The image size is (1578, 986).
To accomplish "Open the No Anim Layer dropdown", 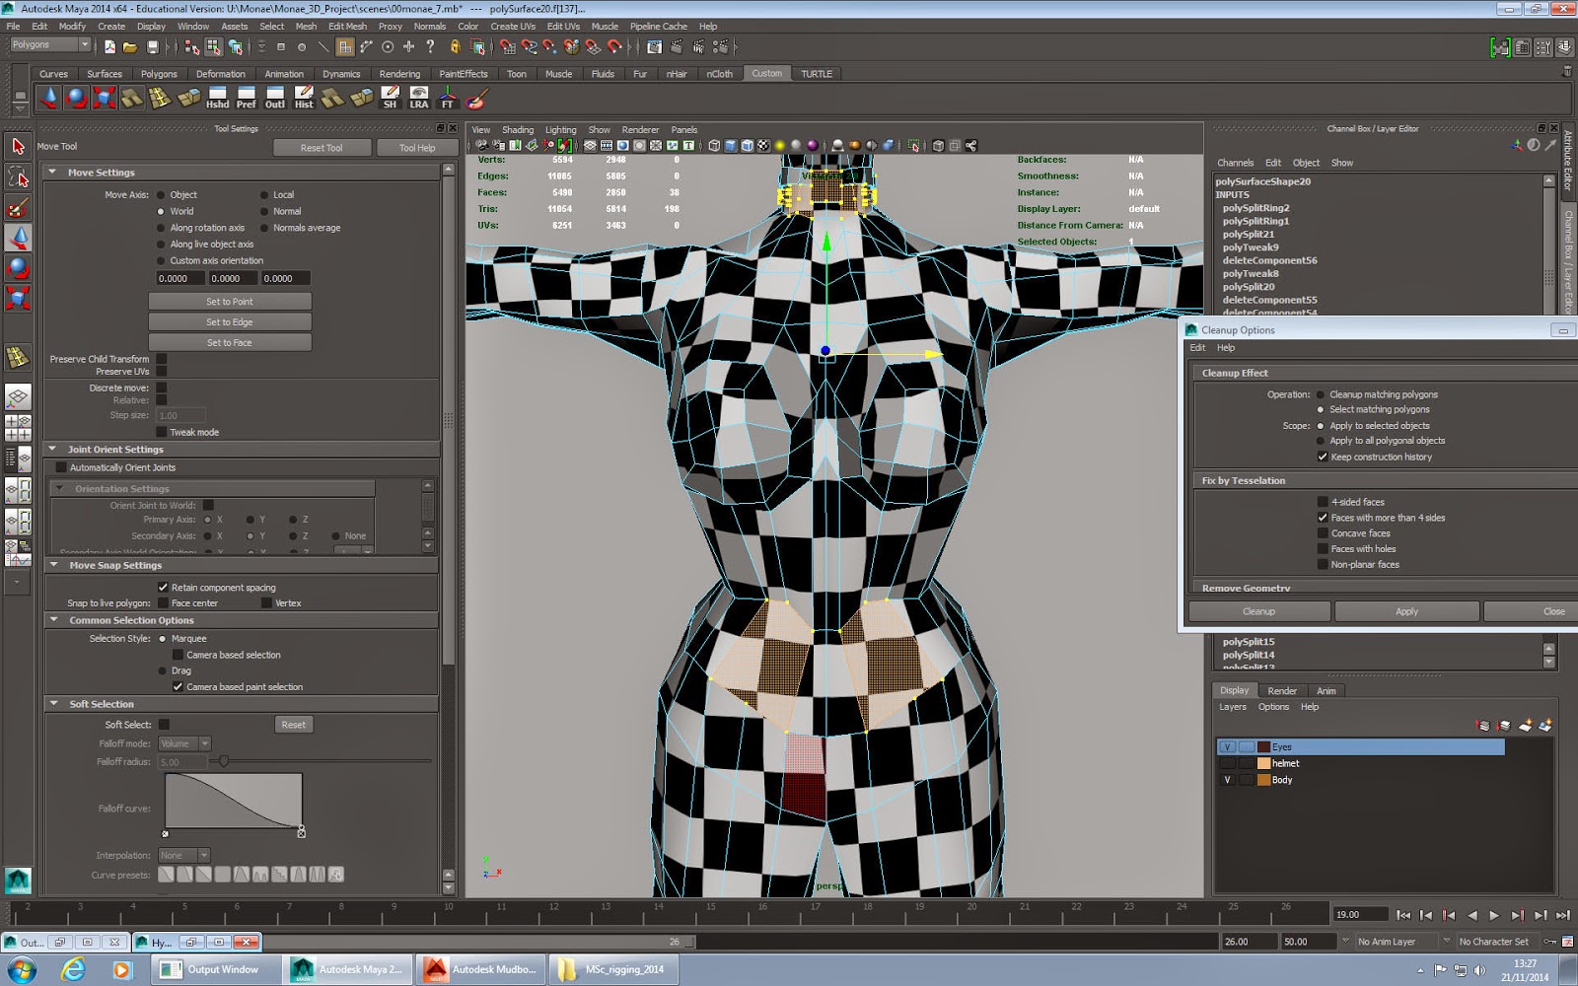I will [1399, 942].
